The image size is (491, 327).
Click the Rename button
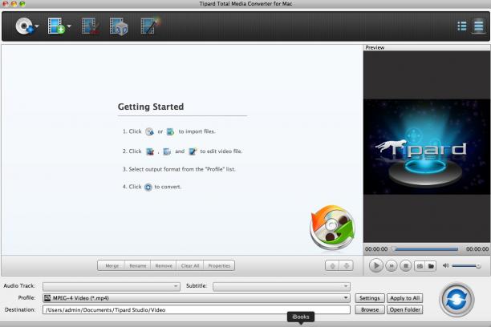pos(138,265)
